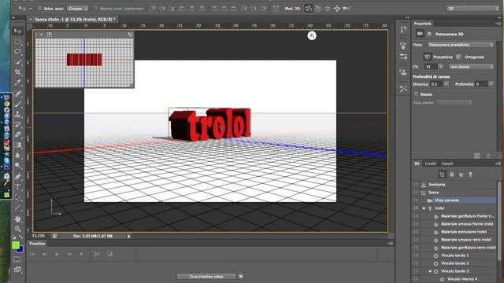Open the mm (lente) units dropdown

pyautogui.click(x=471, y=67)
